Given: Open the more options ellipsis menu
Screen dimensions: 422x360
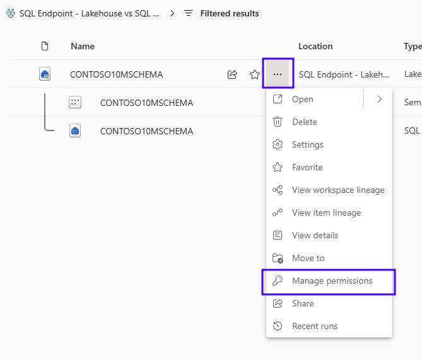Looking at the screenshot, I should tap(278, 74).
